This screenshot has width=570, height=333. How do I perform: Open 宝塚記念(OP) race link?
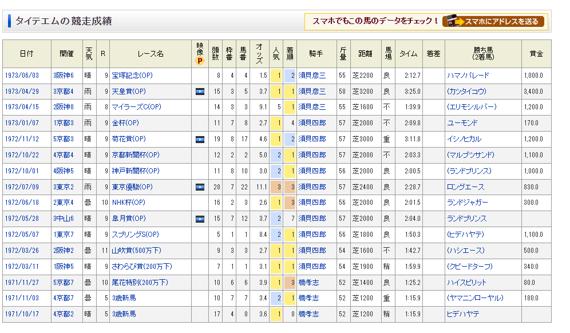(x=132, y=76)
